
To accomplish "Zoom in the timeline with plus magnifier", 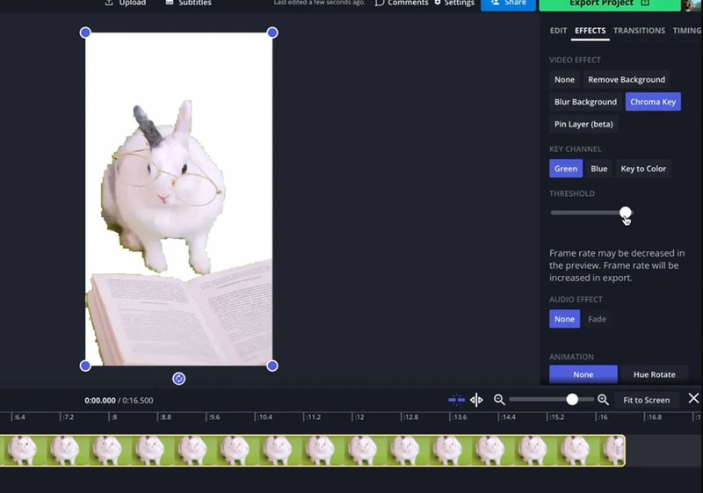I will [604, 399].
